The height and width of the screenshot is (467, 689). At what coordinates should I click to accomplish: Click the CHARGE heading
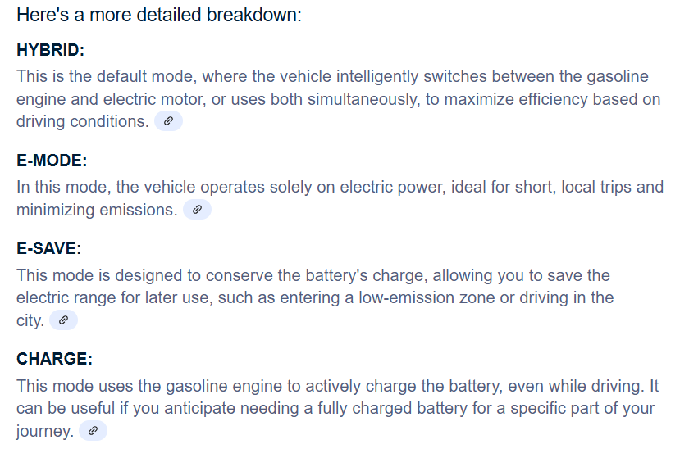point(55,359)
